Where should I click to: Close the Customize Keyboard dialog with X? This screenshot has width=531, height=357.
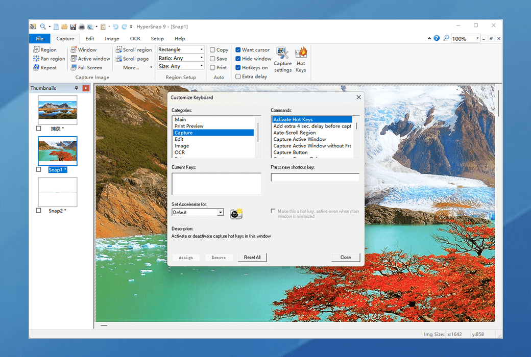click(x=358, y=97)
